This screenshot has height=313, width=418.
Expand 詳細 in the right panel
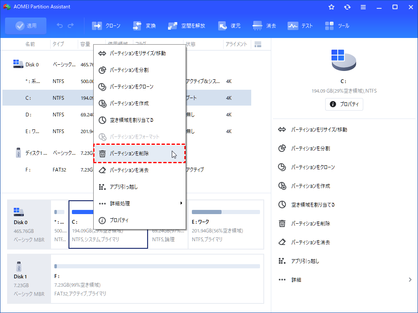(x=410, y=280)
